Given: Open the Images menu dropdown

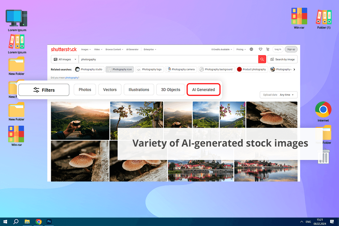Looking at the screenshot, I should pyautogui.click(x=86, y=49).
